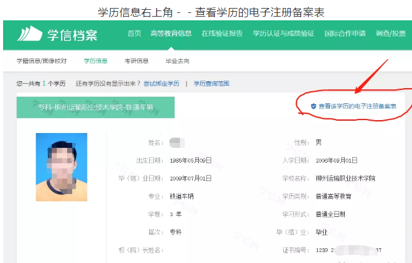The width and height of the screenshot is (412, 263).
Task: Click 查看该学历的电子注册备案表 link
Action: coord(357,107)
